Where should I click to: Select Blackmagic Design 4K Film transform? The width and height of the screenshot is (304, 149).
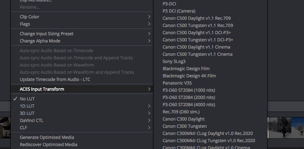[x=189, y=76]
